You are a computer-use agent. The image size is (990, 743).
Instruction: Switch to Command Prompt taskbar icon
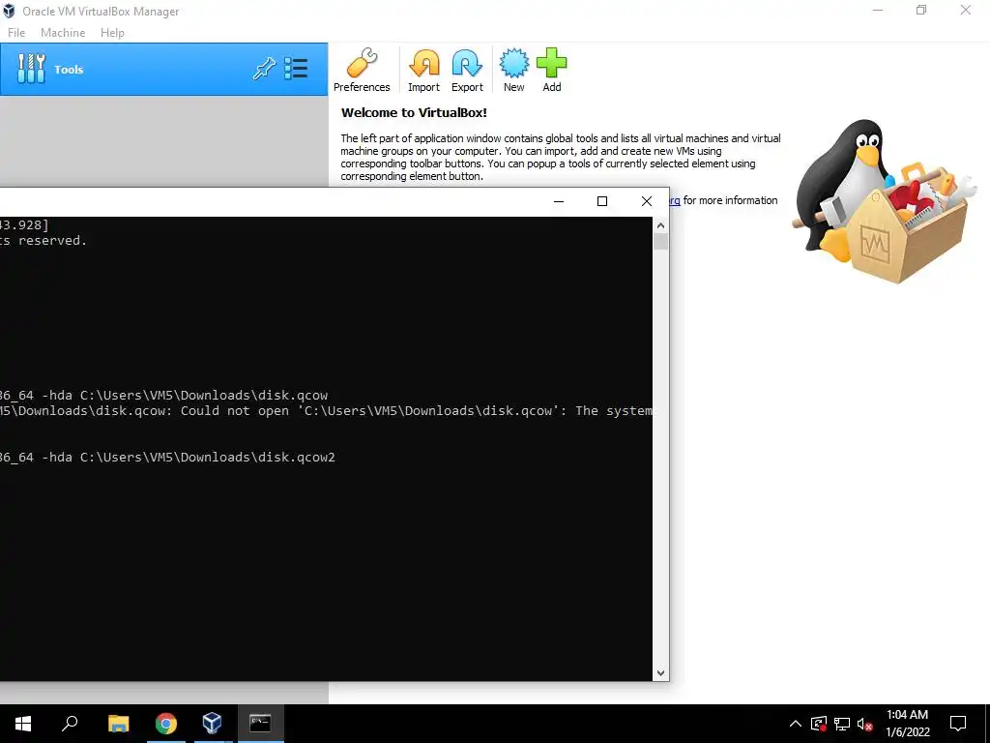[x=260, y=724]
